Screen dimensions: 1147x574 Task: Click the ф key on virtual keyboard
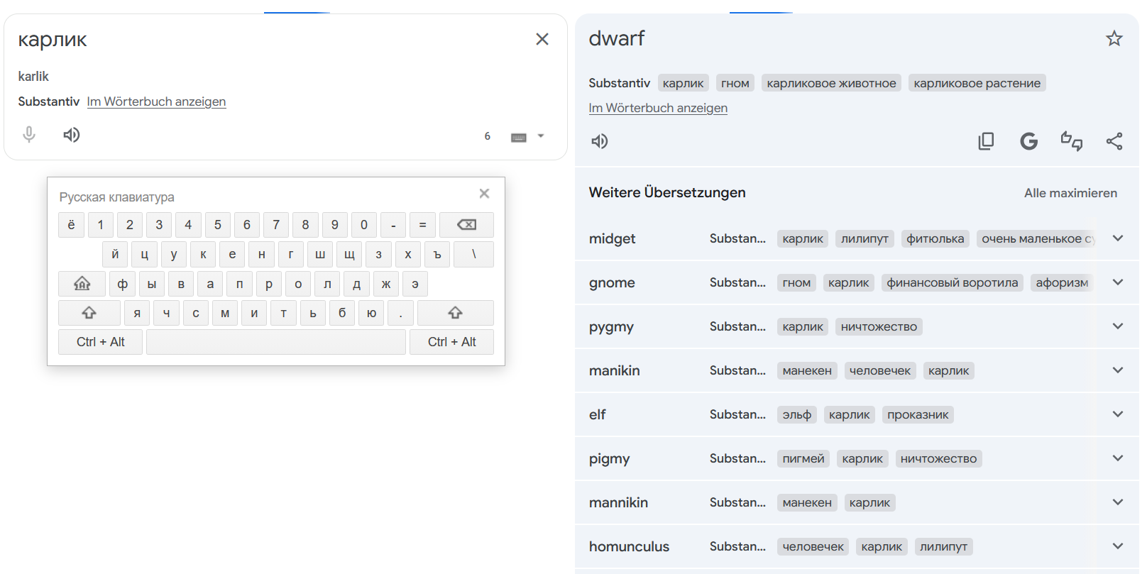(122, 284)
